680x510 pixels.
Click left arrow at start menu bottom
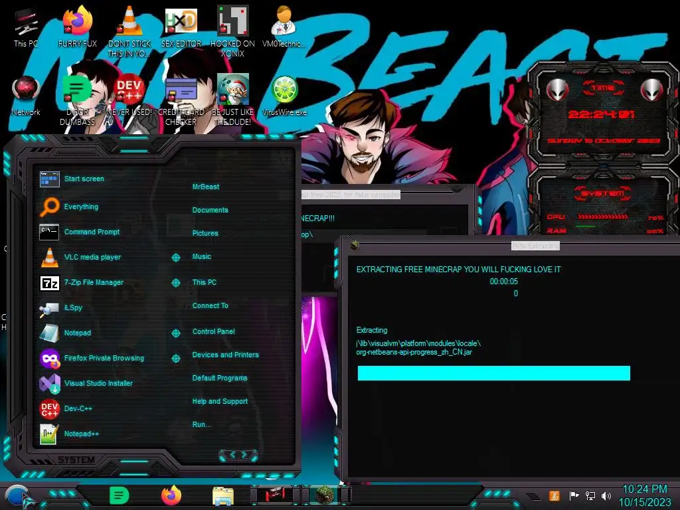coord(232,454)
